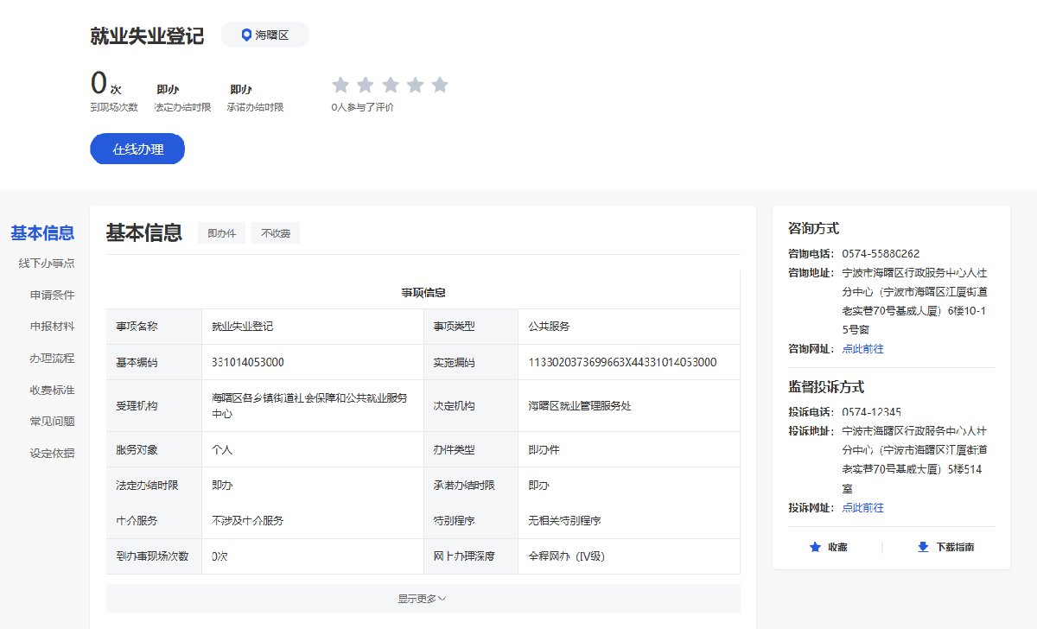Open the 海曙区 region selector
The width and height of the screenshot is (1037, 629).
click(265, 35)
